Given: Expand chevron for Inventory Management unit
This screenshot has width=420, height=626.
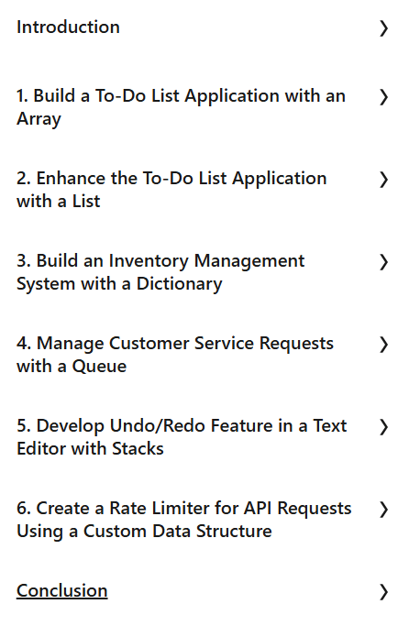Looking at the screenshot, I should 383,262.
